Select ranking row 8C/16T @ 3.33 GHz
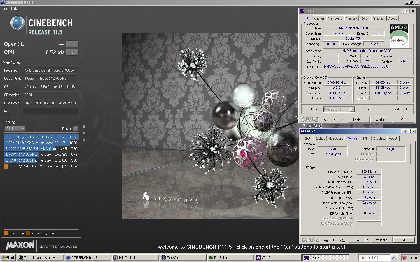 point(41,137)
